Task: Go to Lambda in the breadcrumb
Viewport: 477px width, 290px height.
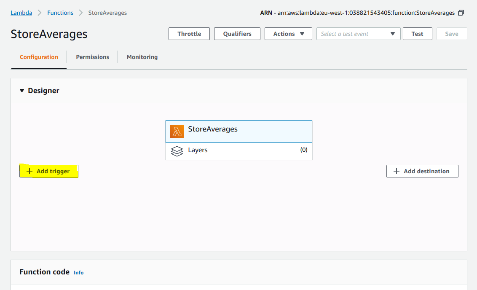Action: (x=21, y=13)
